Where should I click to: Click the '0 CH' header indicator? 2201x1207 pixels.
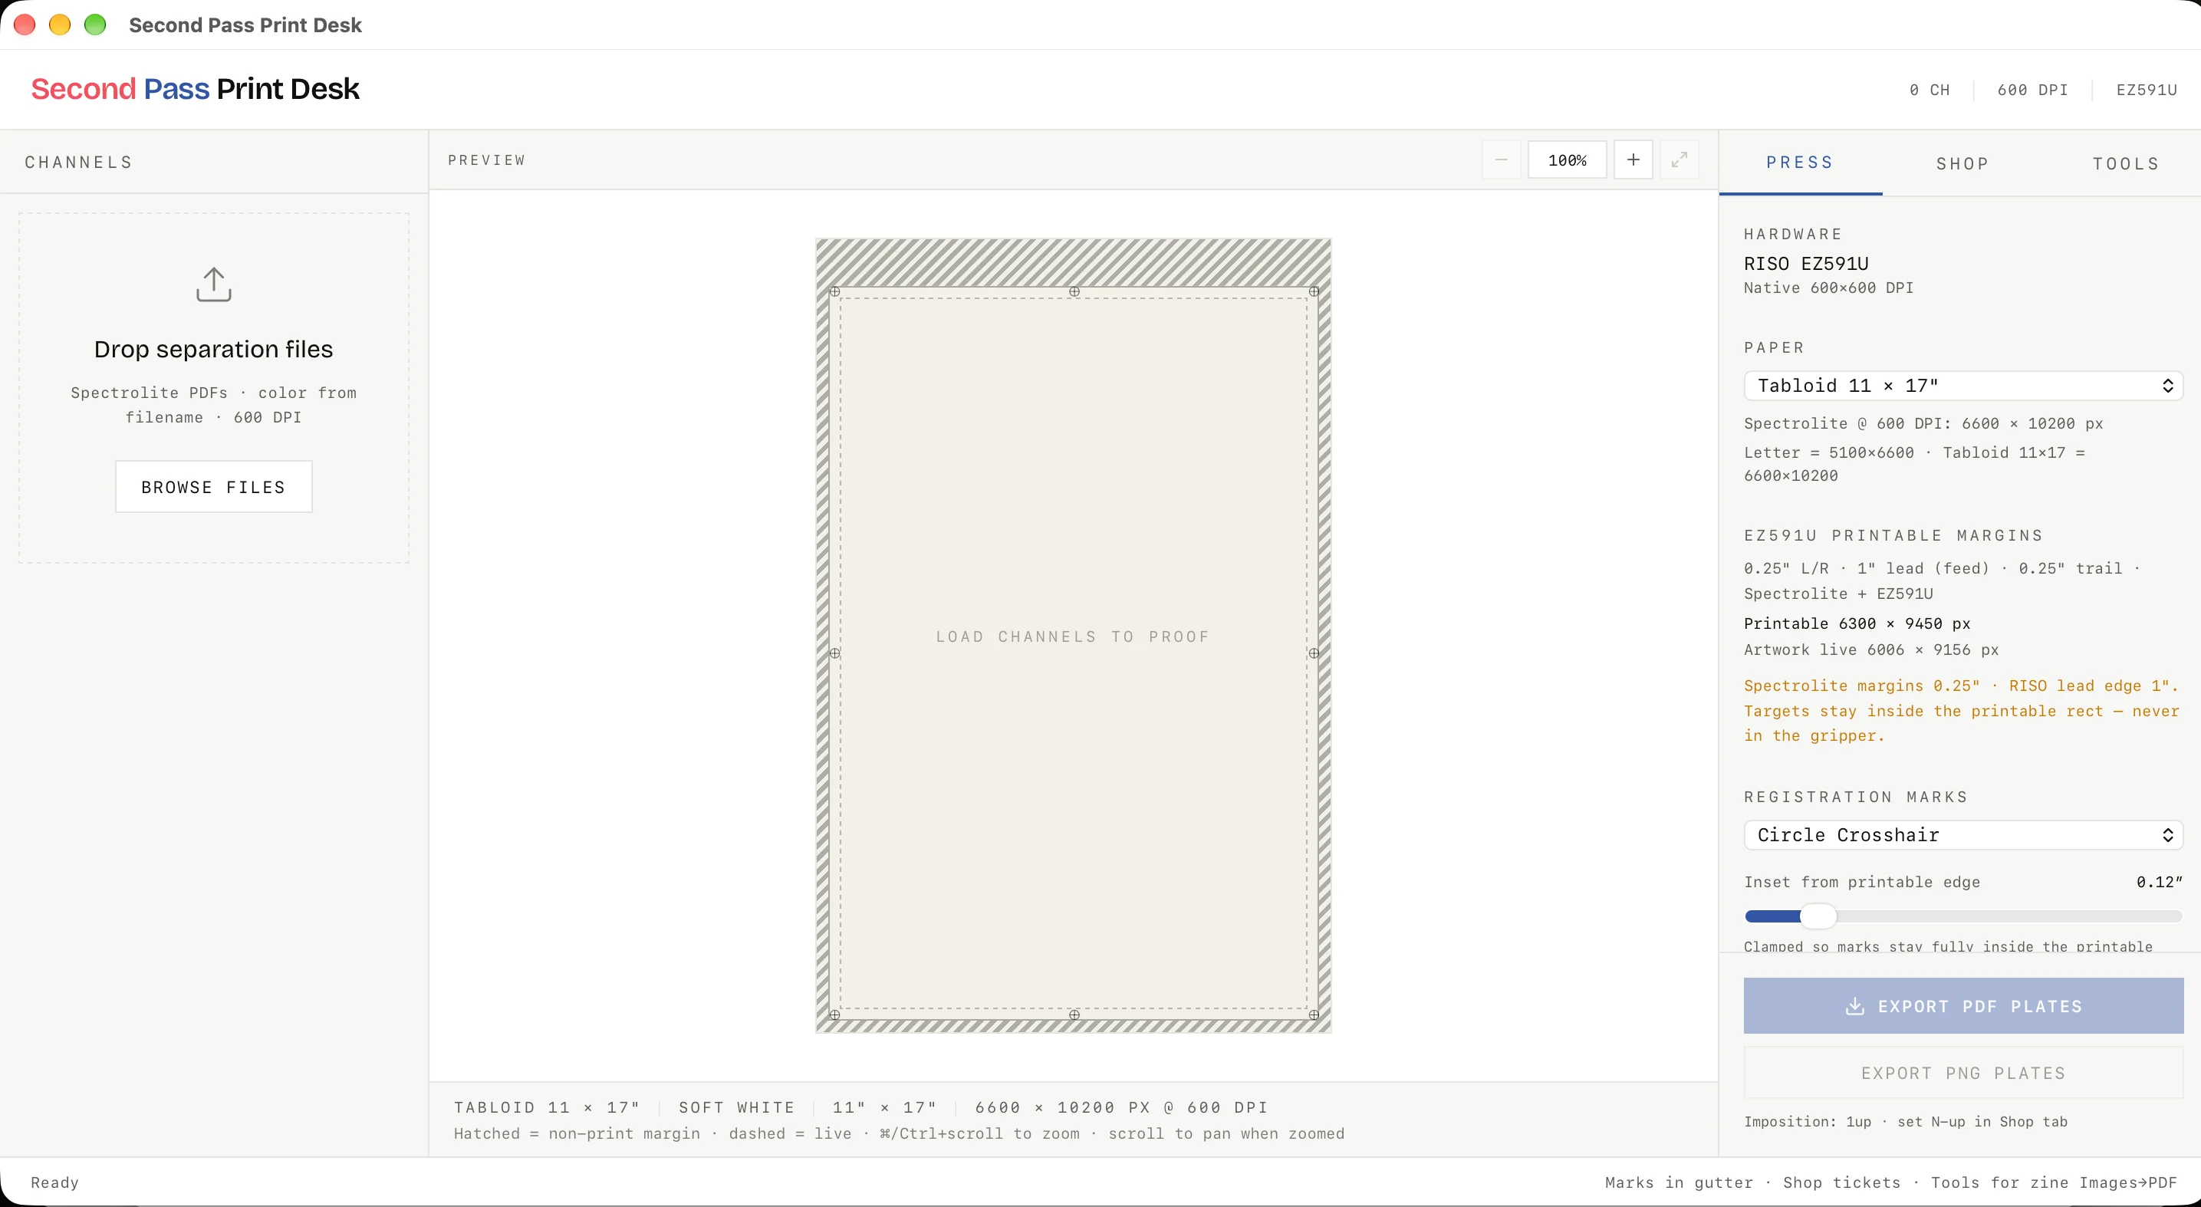click(x=1930, y=90)
